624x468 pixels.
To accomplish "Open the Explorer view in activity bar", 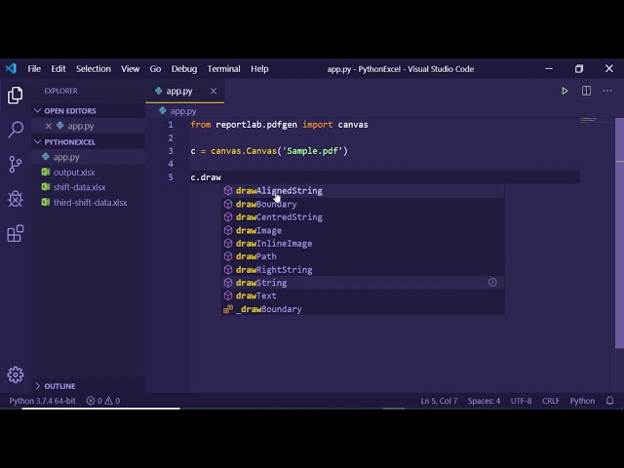I will 16,96.
